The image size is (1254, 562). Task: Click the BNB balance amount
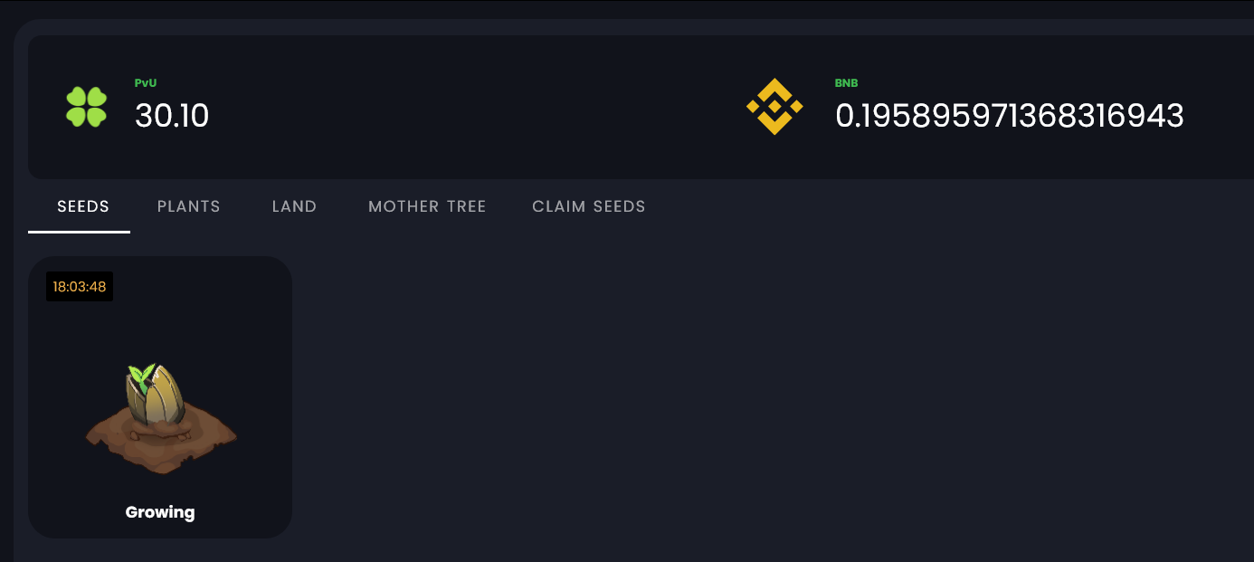(x=1009, y=116)
